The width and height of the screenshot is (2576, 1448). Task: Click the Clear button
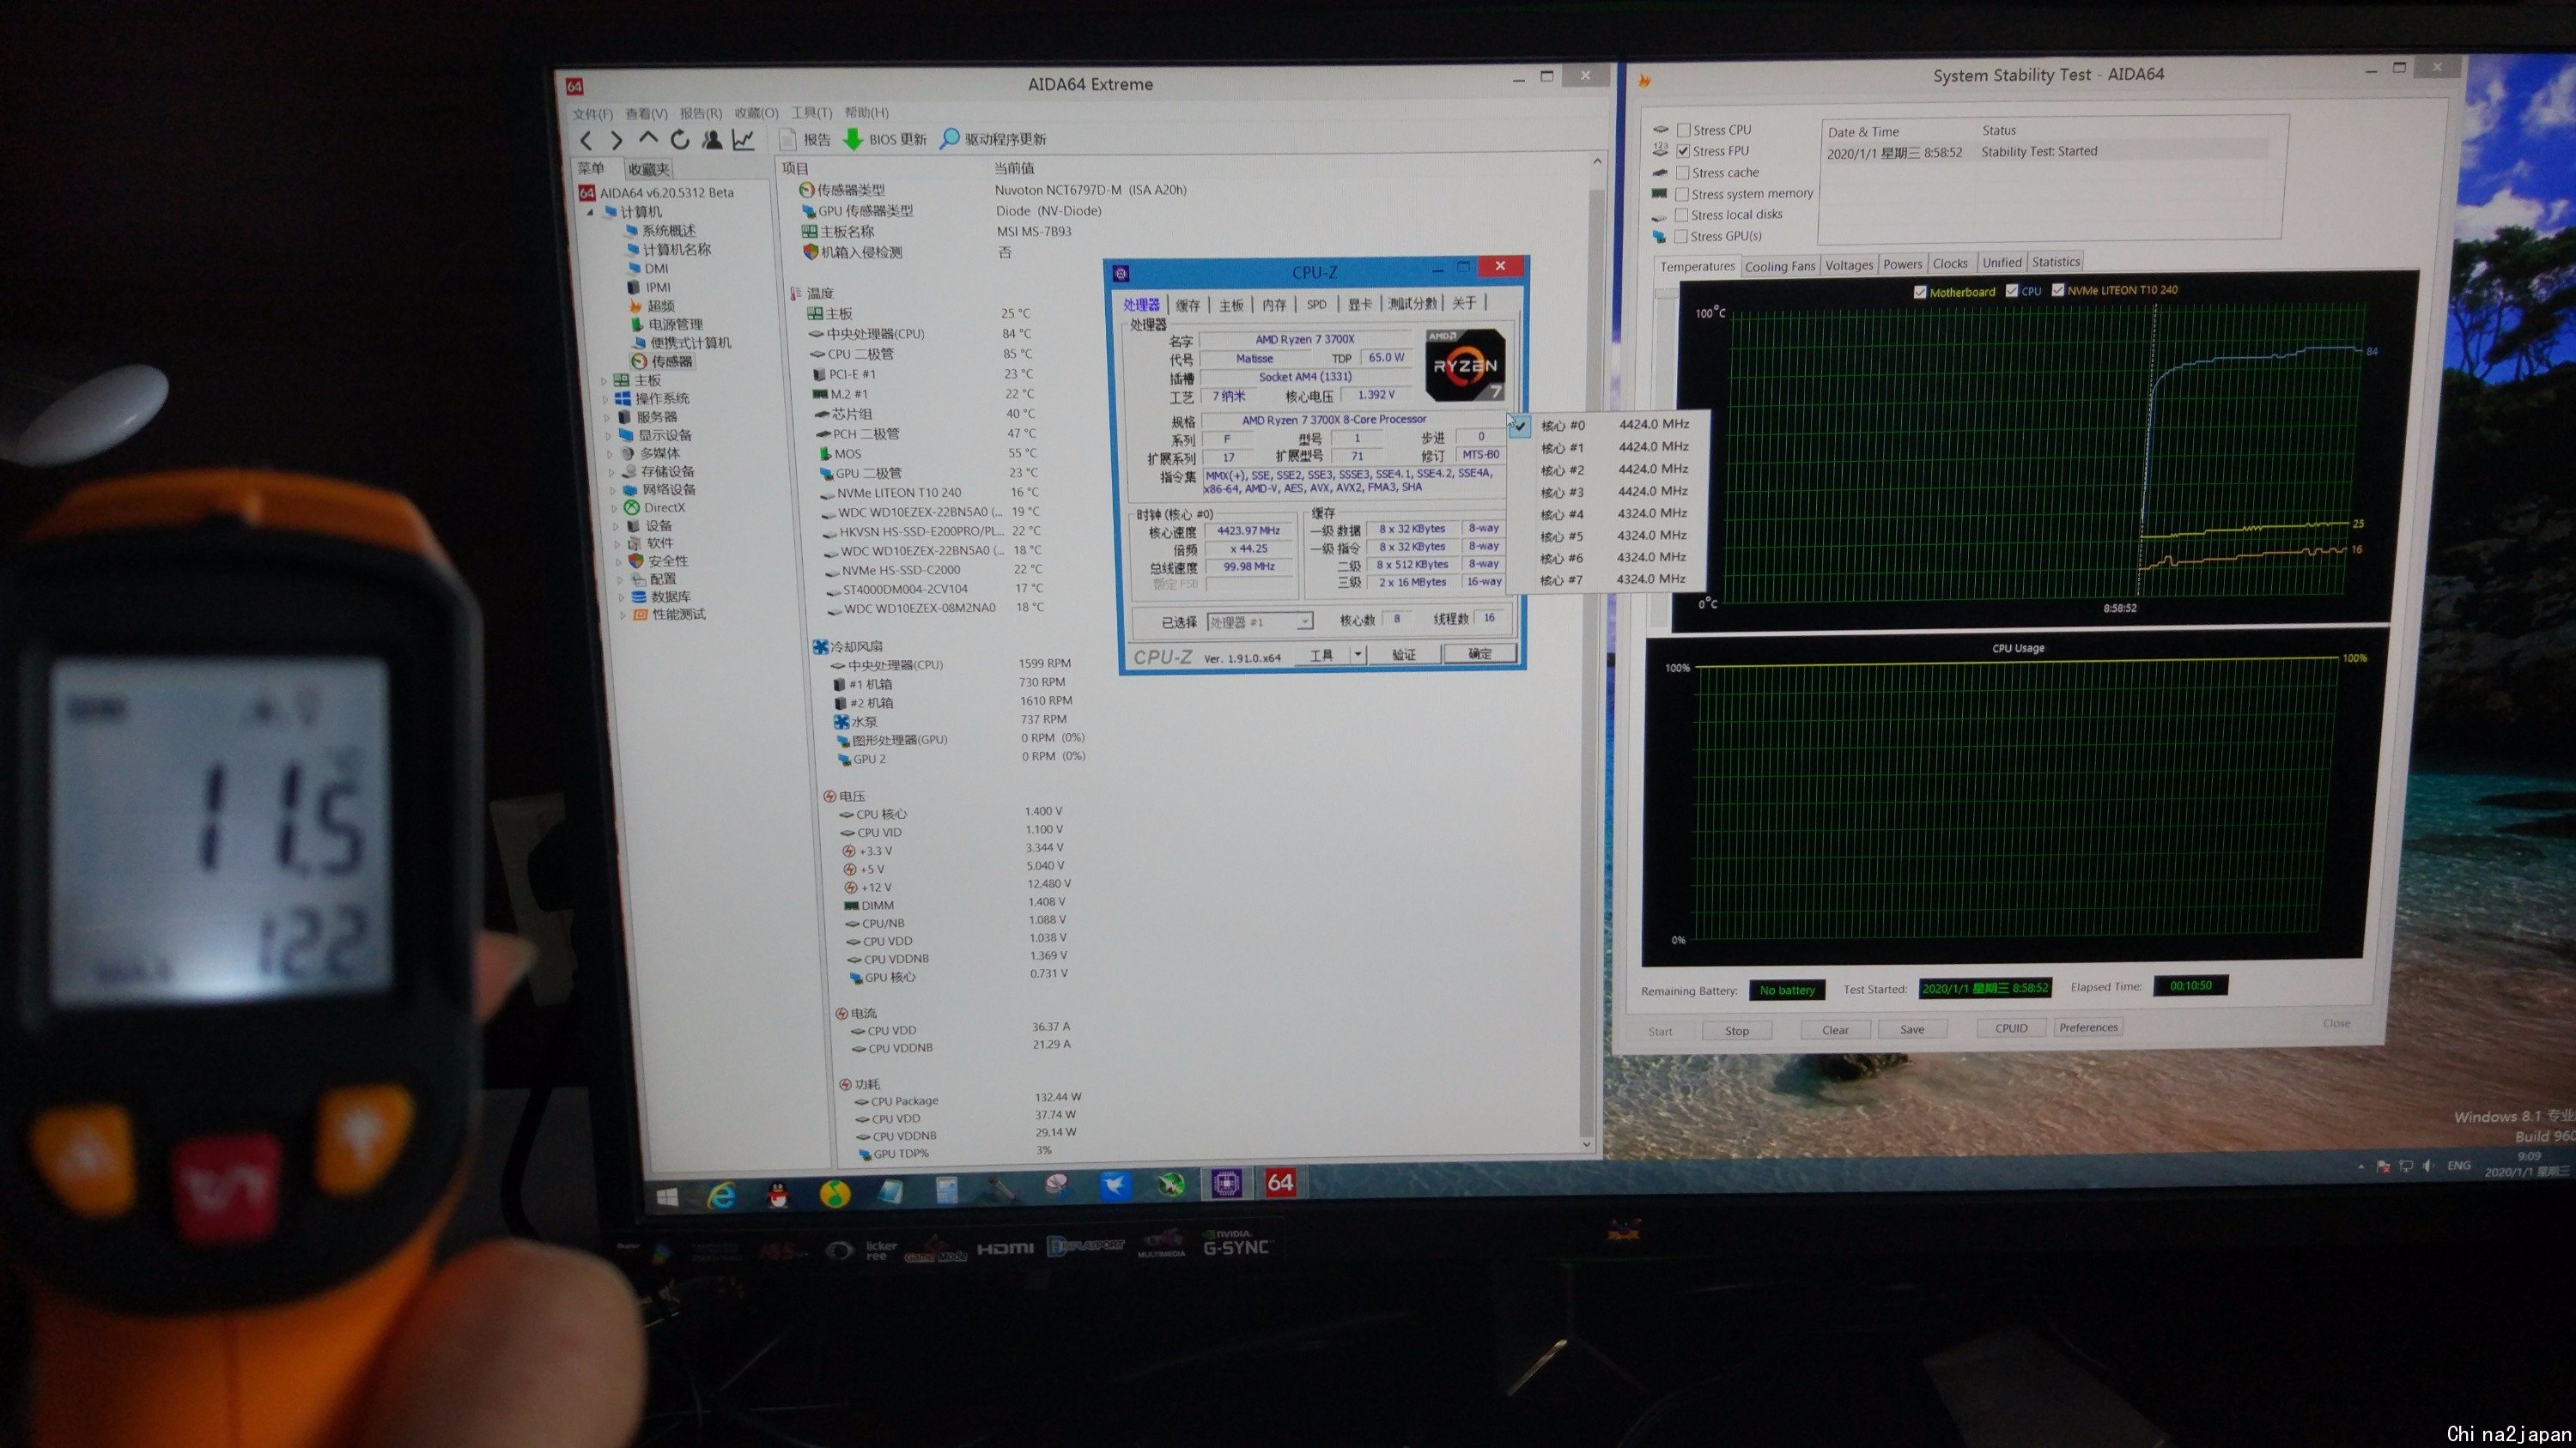point(1835,1029)
